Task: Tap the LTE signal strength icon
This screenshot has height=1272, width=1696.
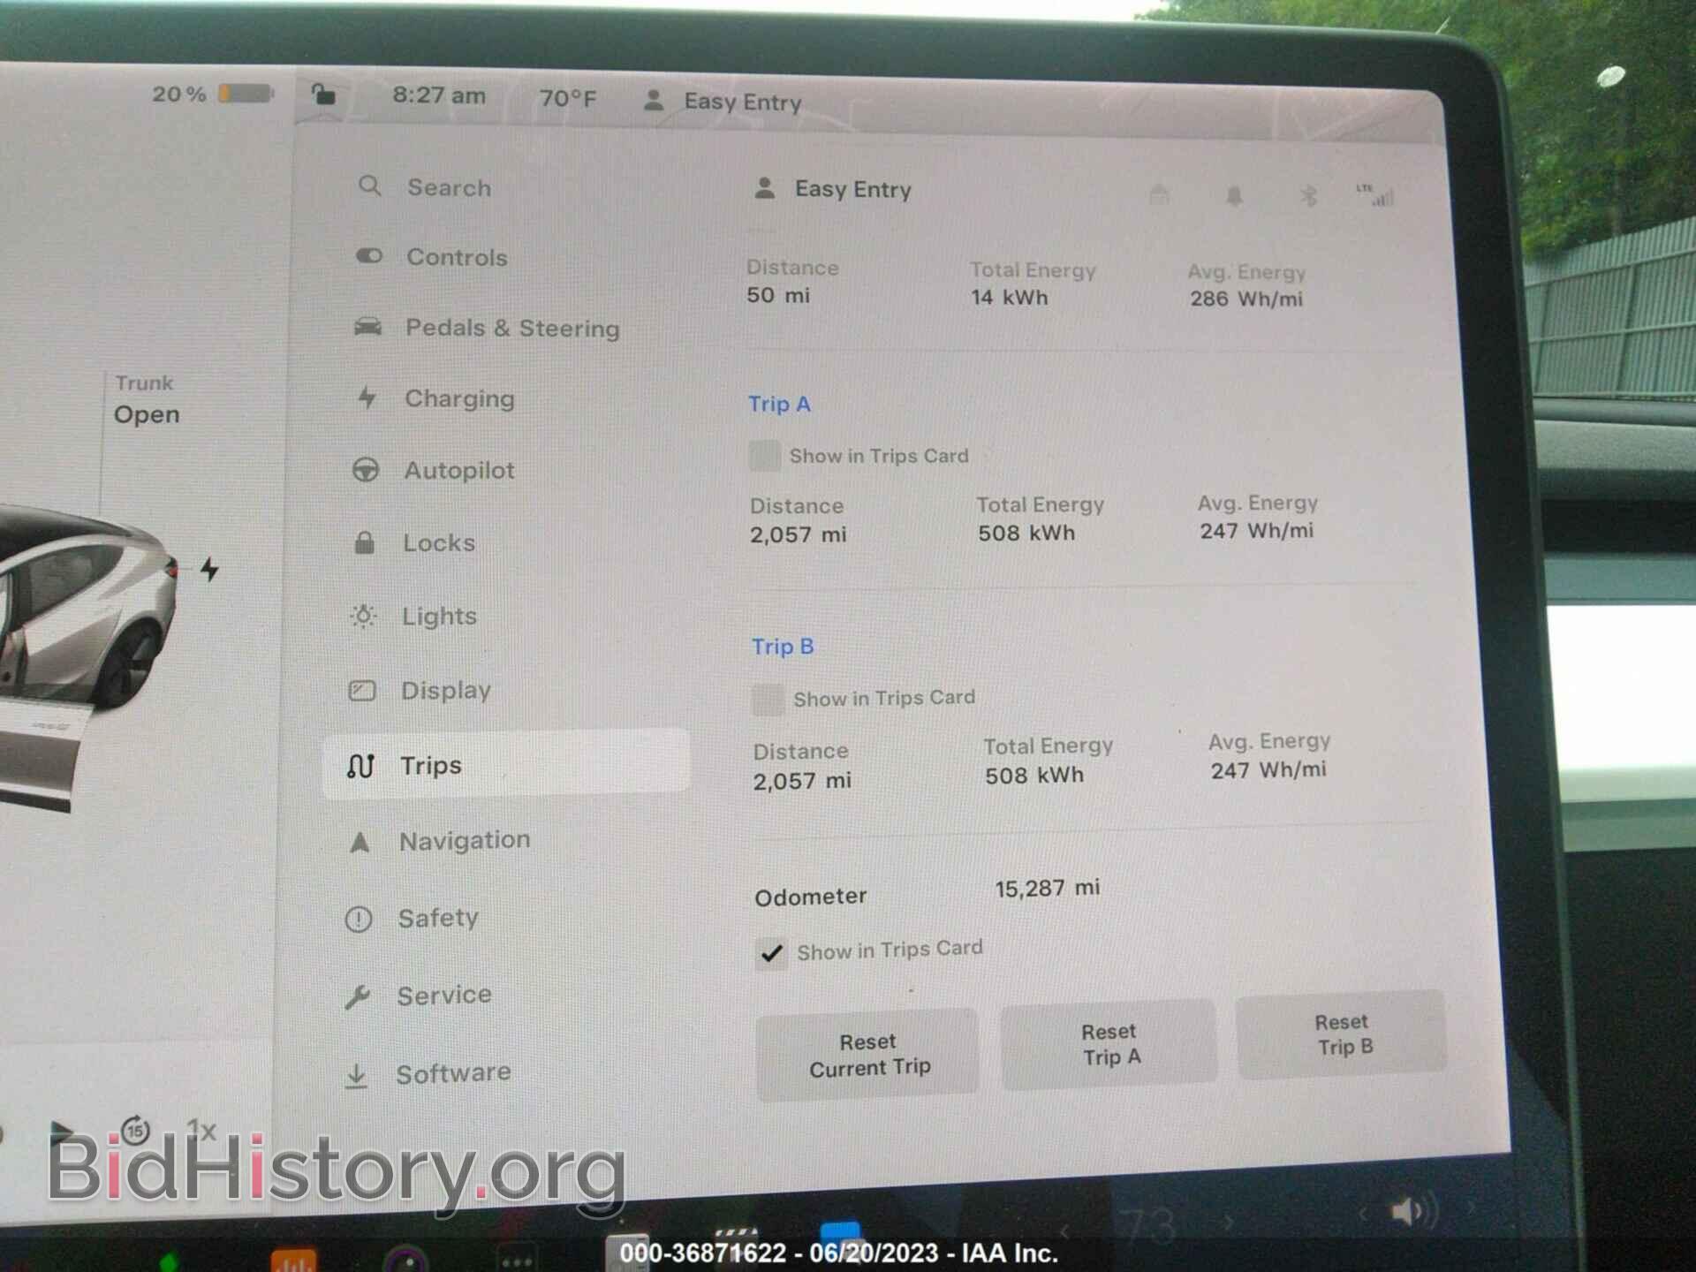Action: tap(1376, 195)
